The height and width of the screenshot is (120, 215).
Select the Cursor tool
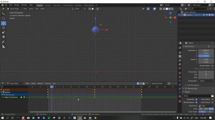pos(4,18)
